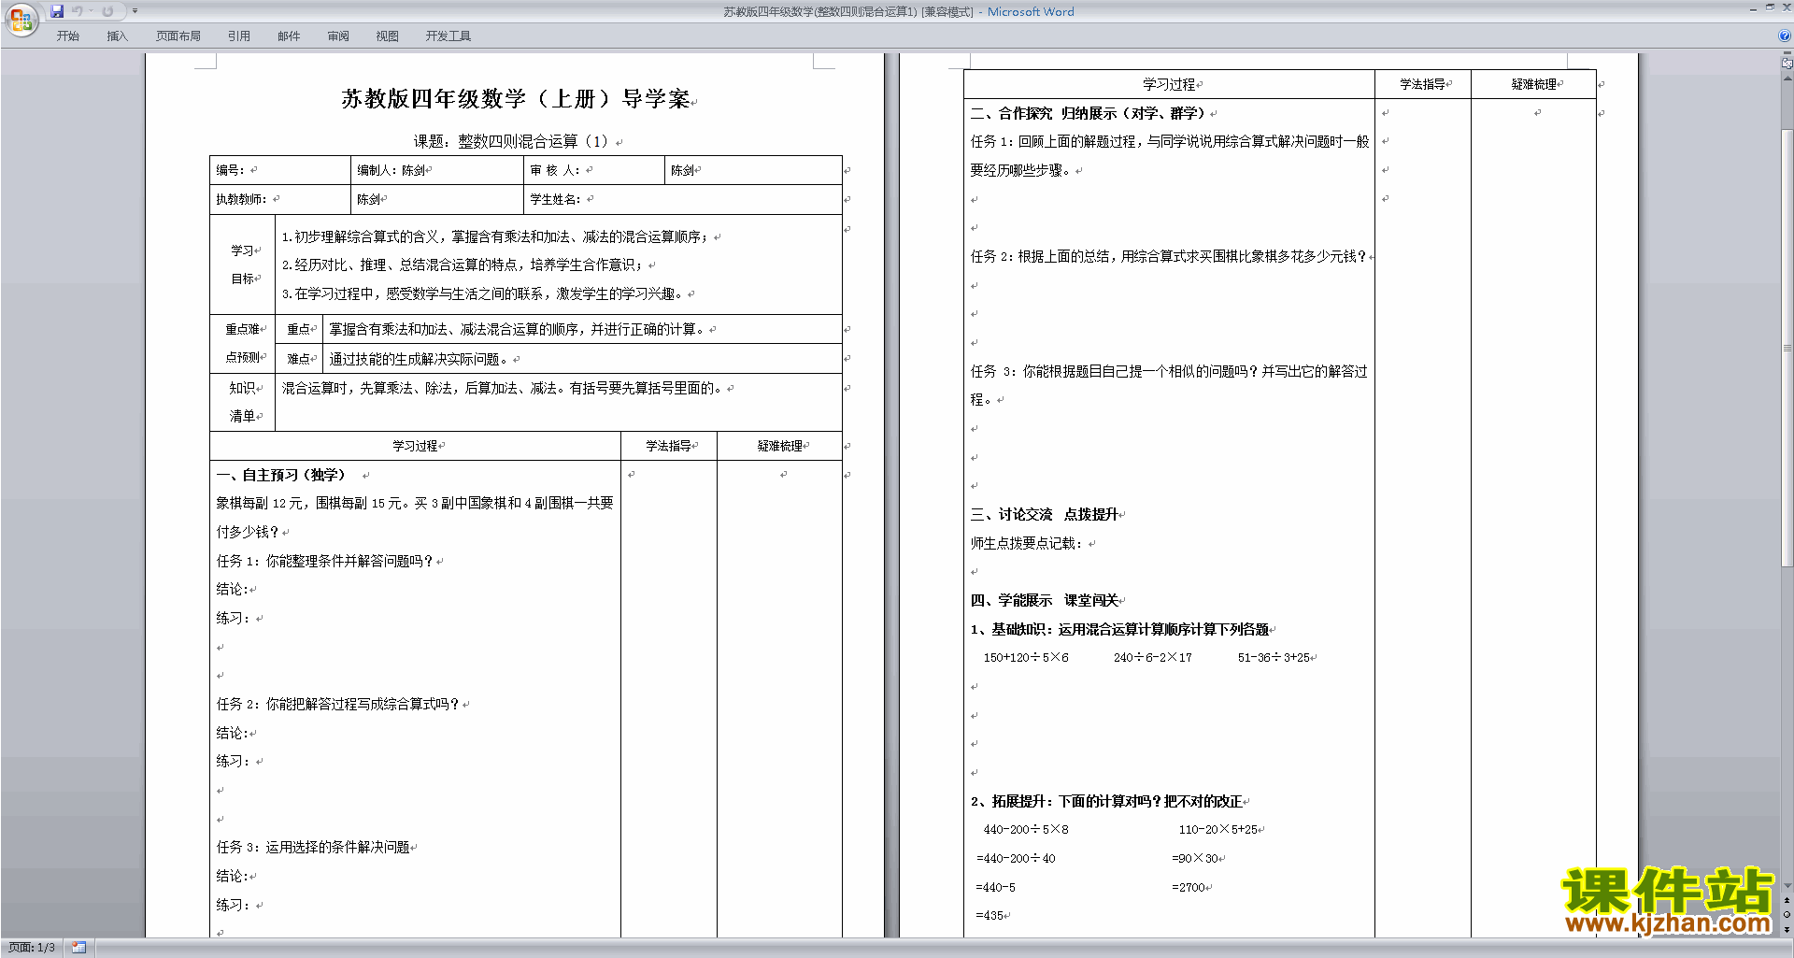Click the 审核人 table cell
The width and height of the screenshot is (1794, 958).
tap(593, 170)
